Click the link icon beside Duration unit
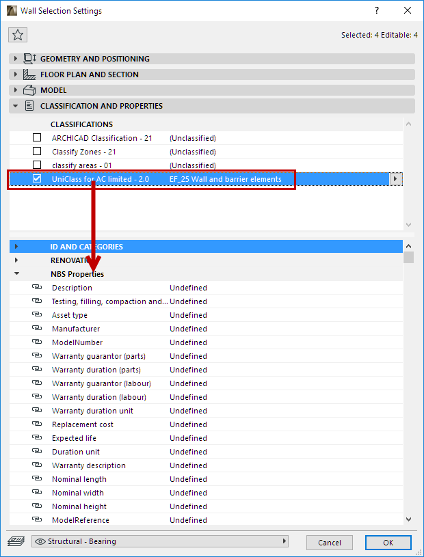 [x=37, y=452]
